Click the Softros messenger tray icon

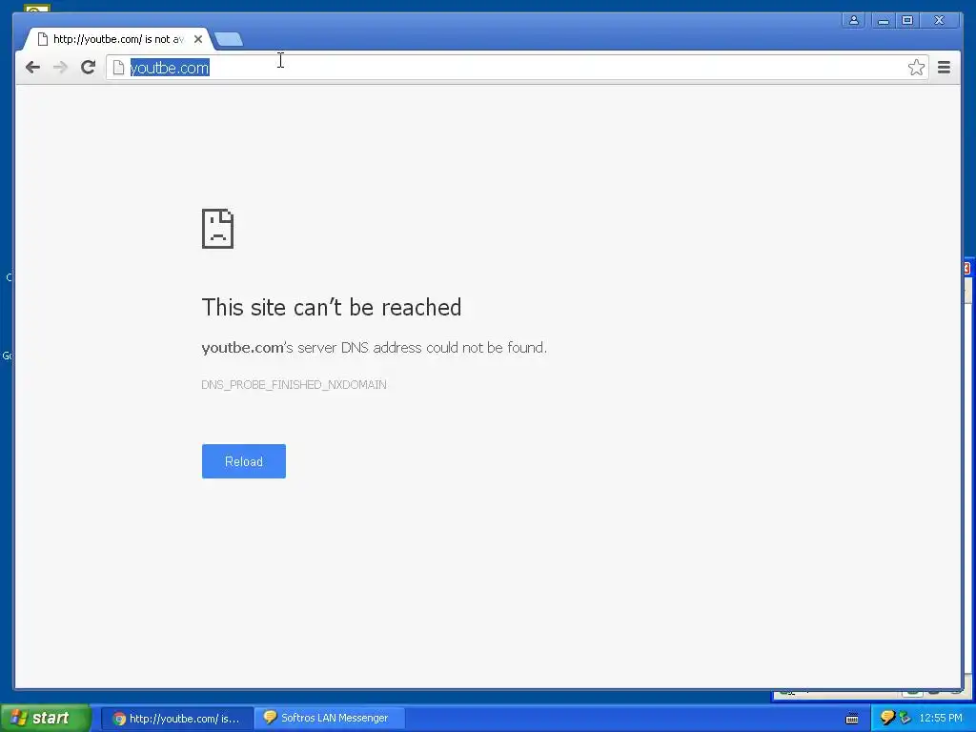887,718
